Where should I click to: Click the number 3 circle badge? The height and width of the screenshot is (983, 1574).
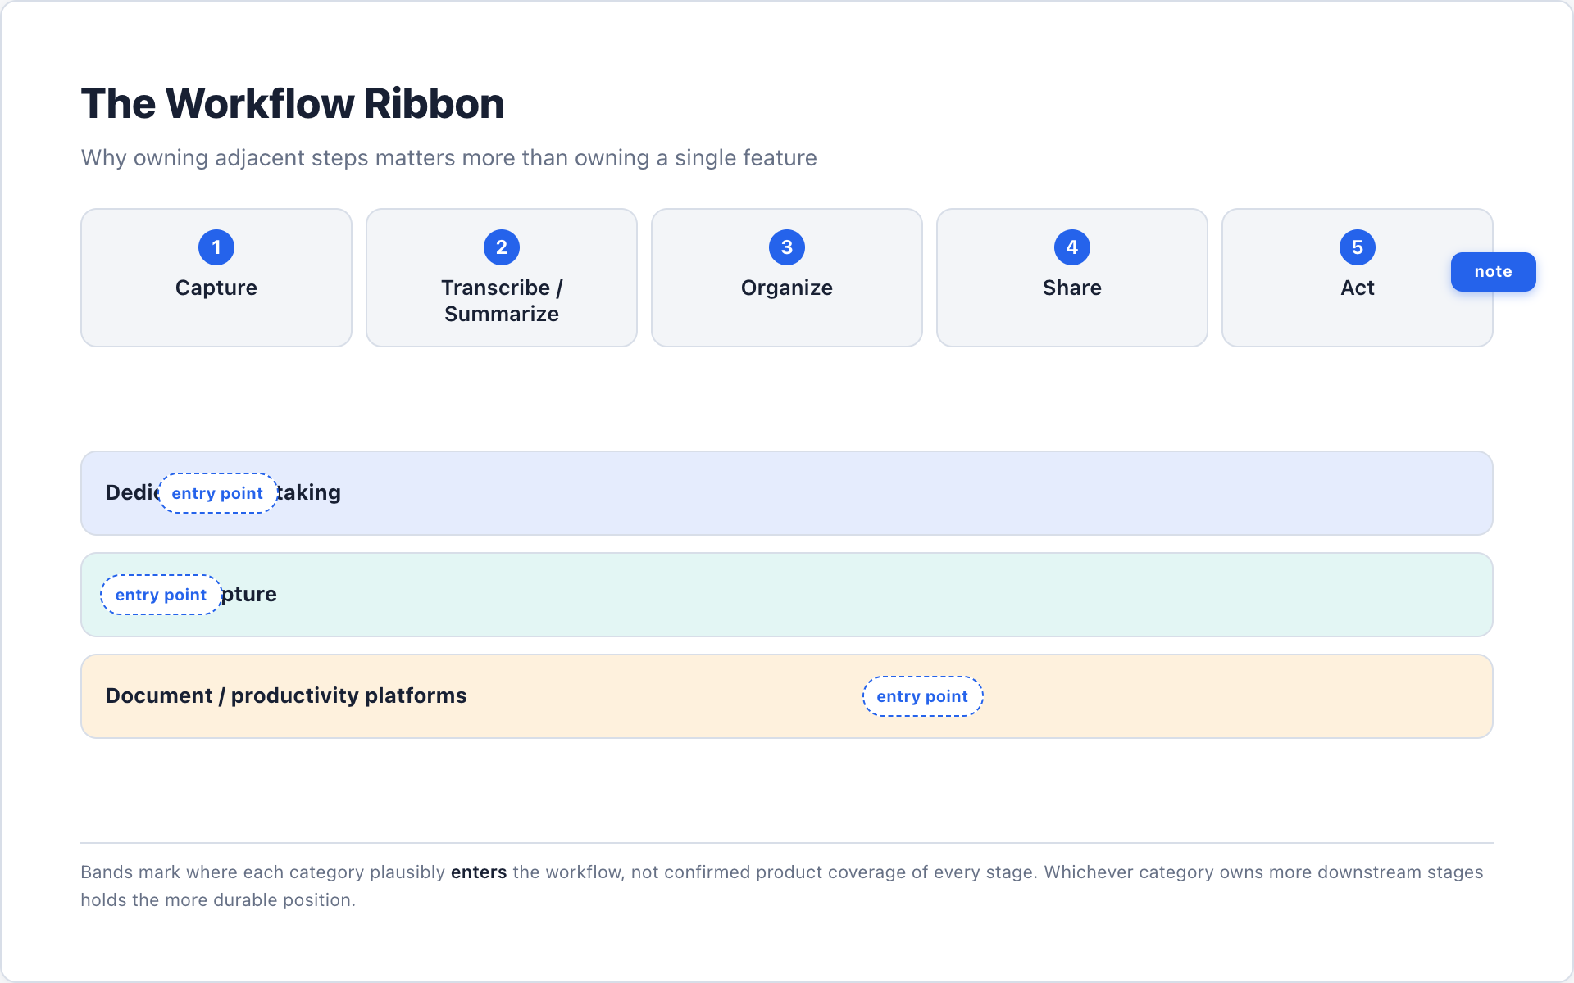(787, 247)
